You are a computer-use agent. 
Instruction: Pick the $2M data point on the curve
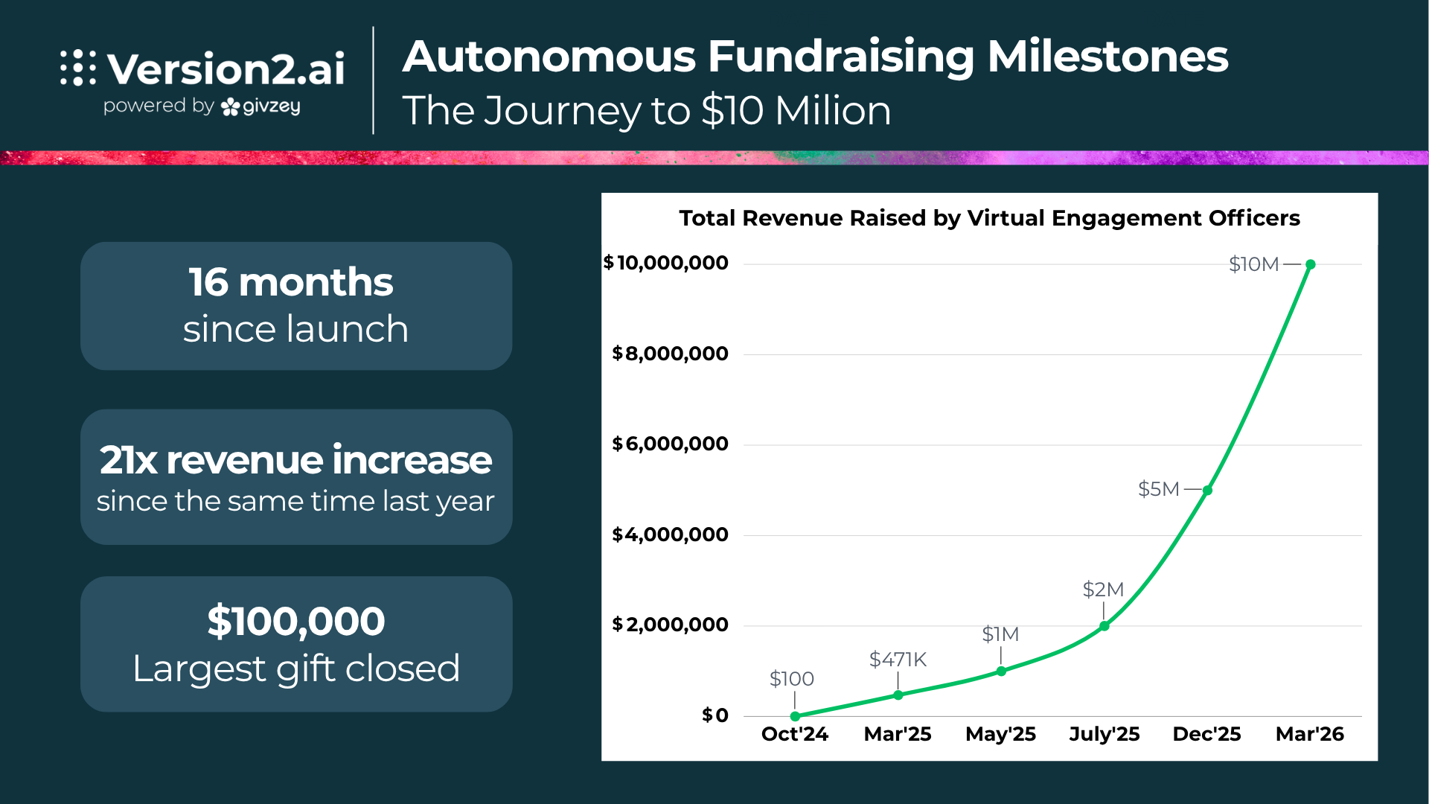click(x=1104, y=626)
